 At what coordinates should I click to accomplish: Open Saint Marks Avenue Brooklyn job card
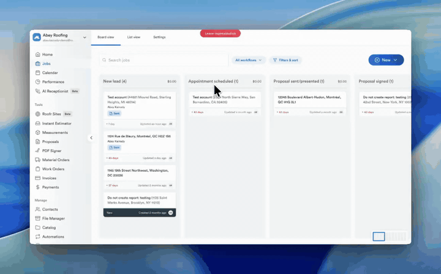tap(140, 205)
